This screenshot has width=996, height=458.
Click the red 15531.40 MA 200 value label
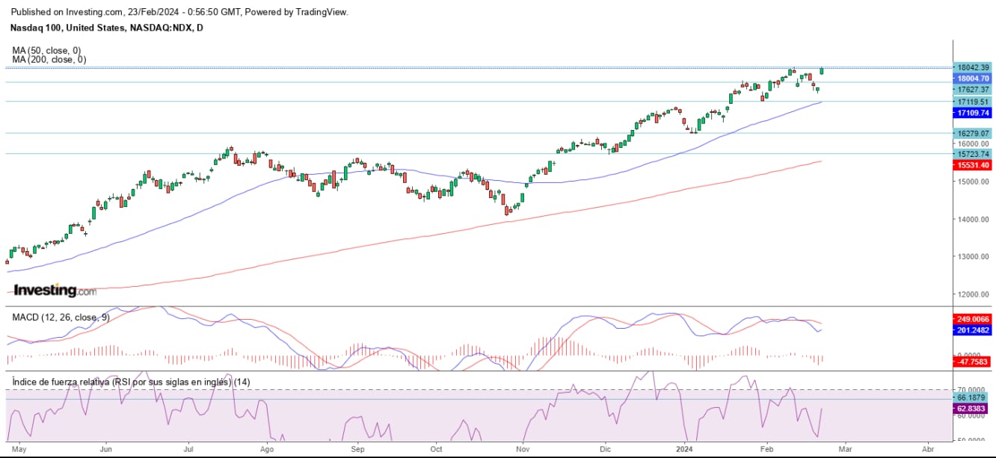tap(972, 165)
